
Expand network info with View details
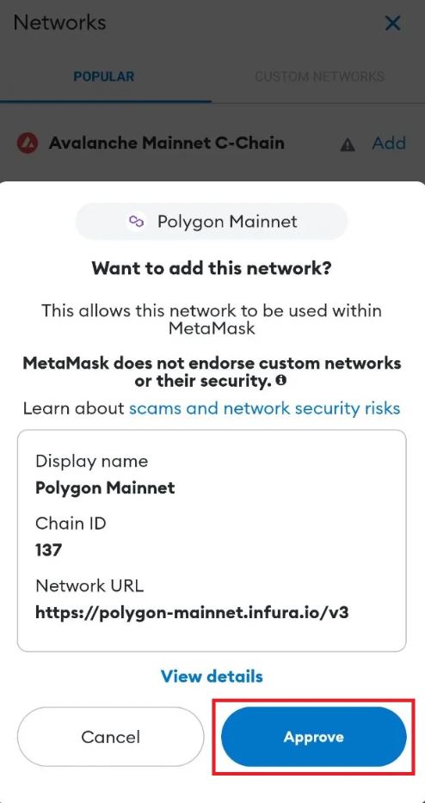tap(212, 676)
